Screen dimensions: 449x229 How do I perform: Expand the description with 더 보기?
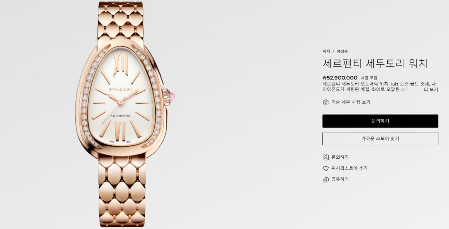(431, 90)
